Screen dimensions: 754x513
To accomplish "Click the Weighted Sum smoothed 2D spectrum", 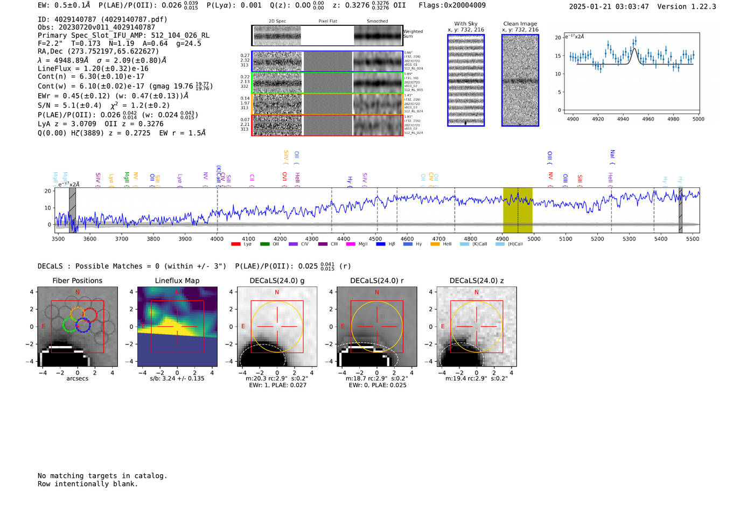I will (378, 36).
